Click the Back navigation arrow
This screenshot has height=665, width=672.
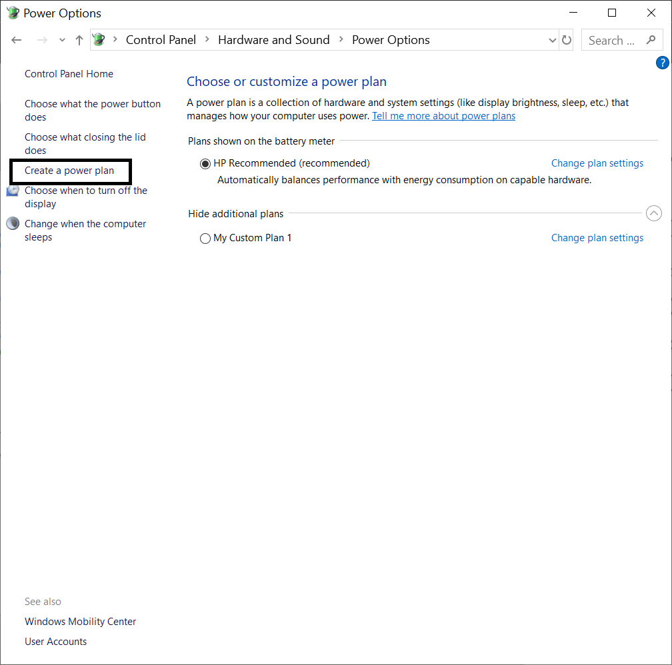(16, 40)
